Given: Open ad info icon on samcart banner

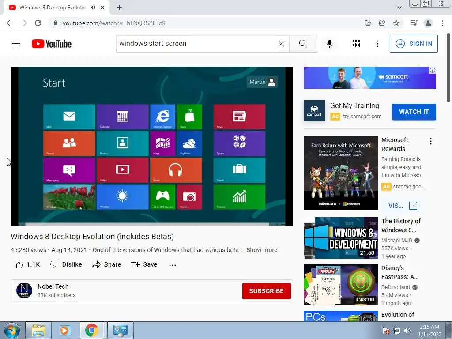Looking at the screenshot, I should [x=433, y=70].
